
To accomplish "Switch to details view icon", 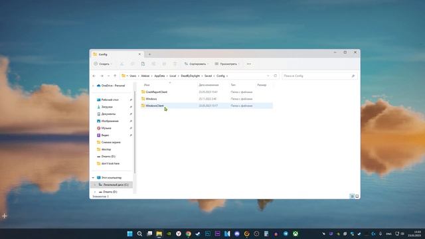I will (x=352, y=197).
